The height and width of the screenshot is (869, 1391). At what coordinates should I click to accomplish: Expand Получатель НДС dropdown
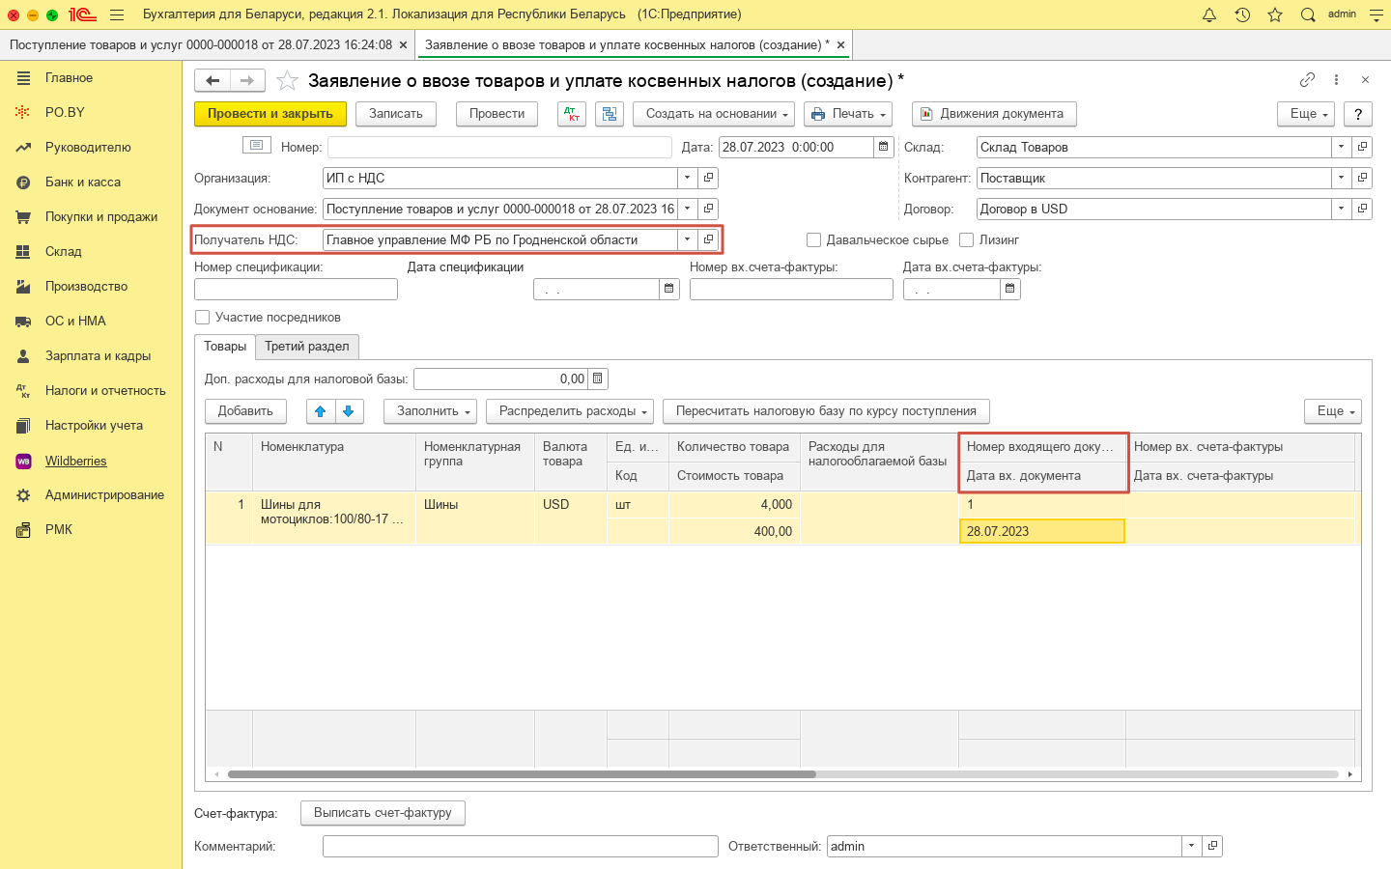pos(687,239)
